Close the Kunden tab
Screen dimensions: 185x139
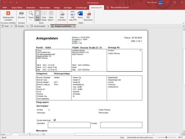pos(27,26)
